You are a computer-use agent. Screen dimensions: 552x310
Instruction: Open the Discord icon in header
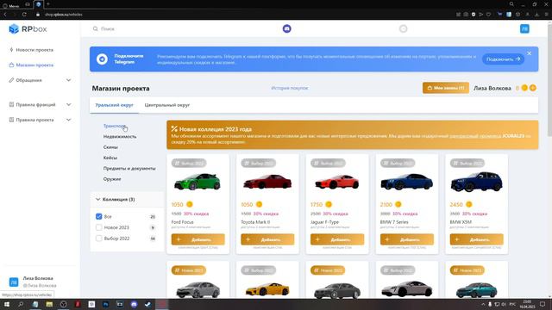[x=287, y=28]
